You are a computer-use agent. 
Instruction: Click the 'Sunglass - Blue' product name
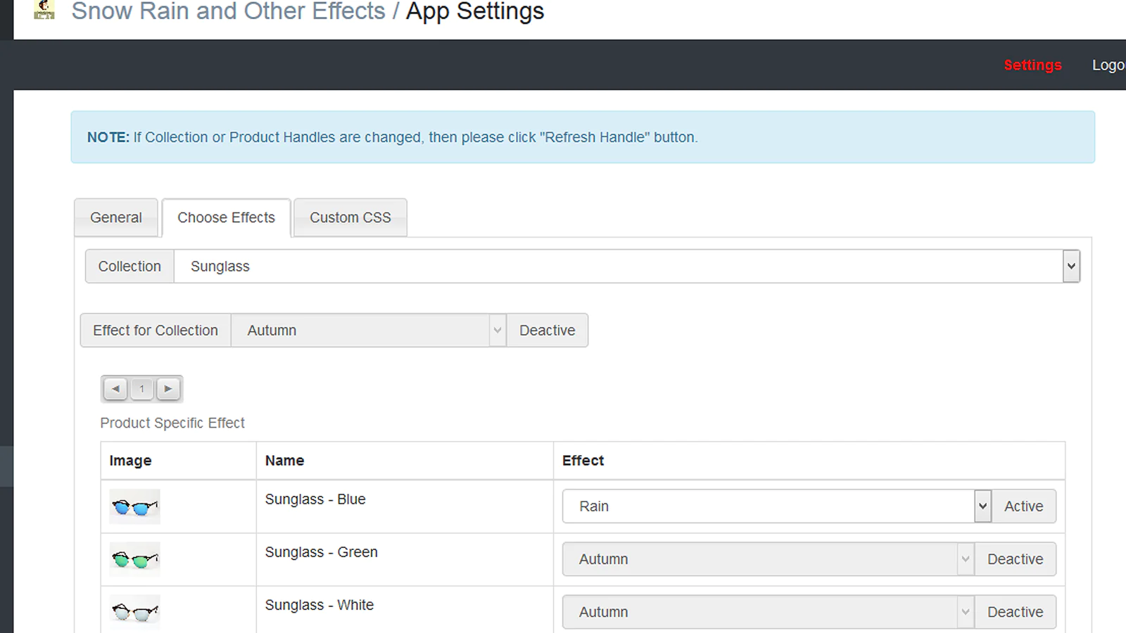click(315, 499)
